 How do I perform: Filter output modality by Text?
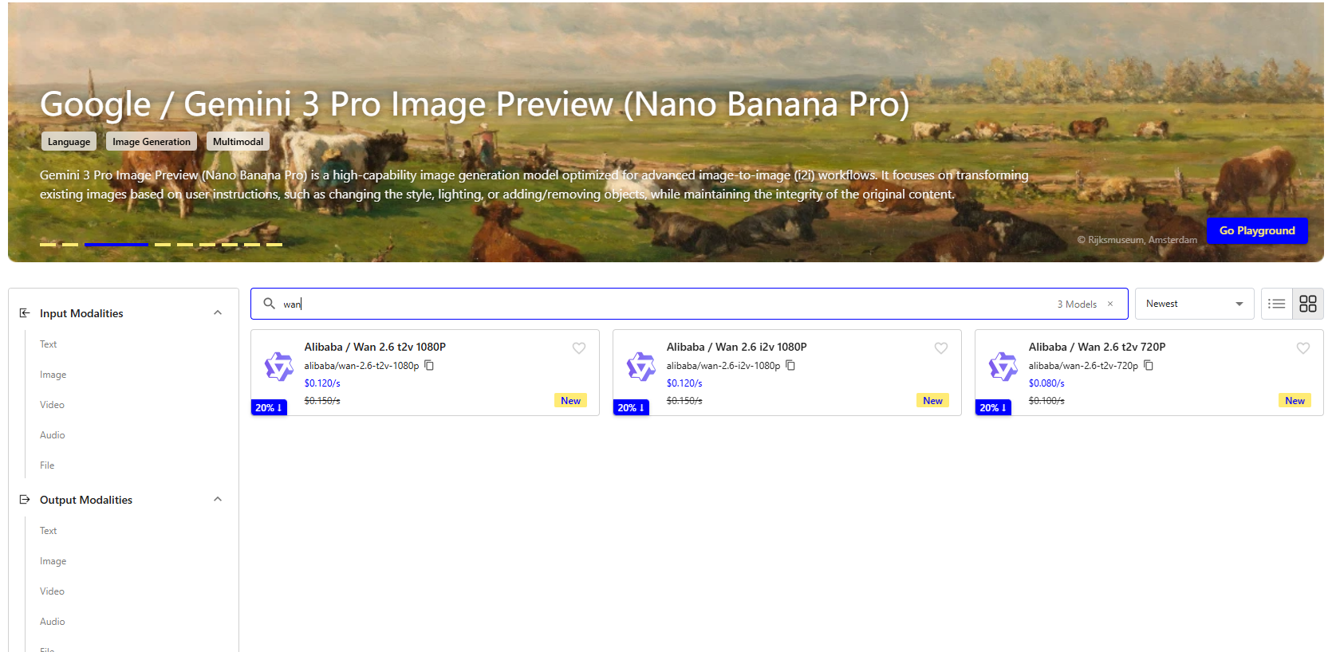[x=49, y=531]
